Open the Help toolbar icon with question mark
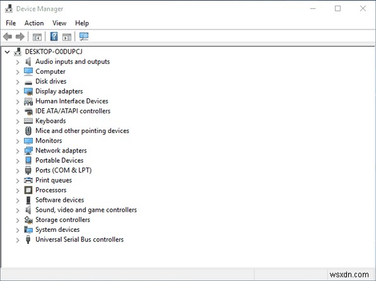The image size is (376, 281). pos(54,37)
